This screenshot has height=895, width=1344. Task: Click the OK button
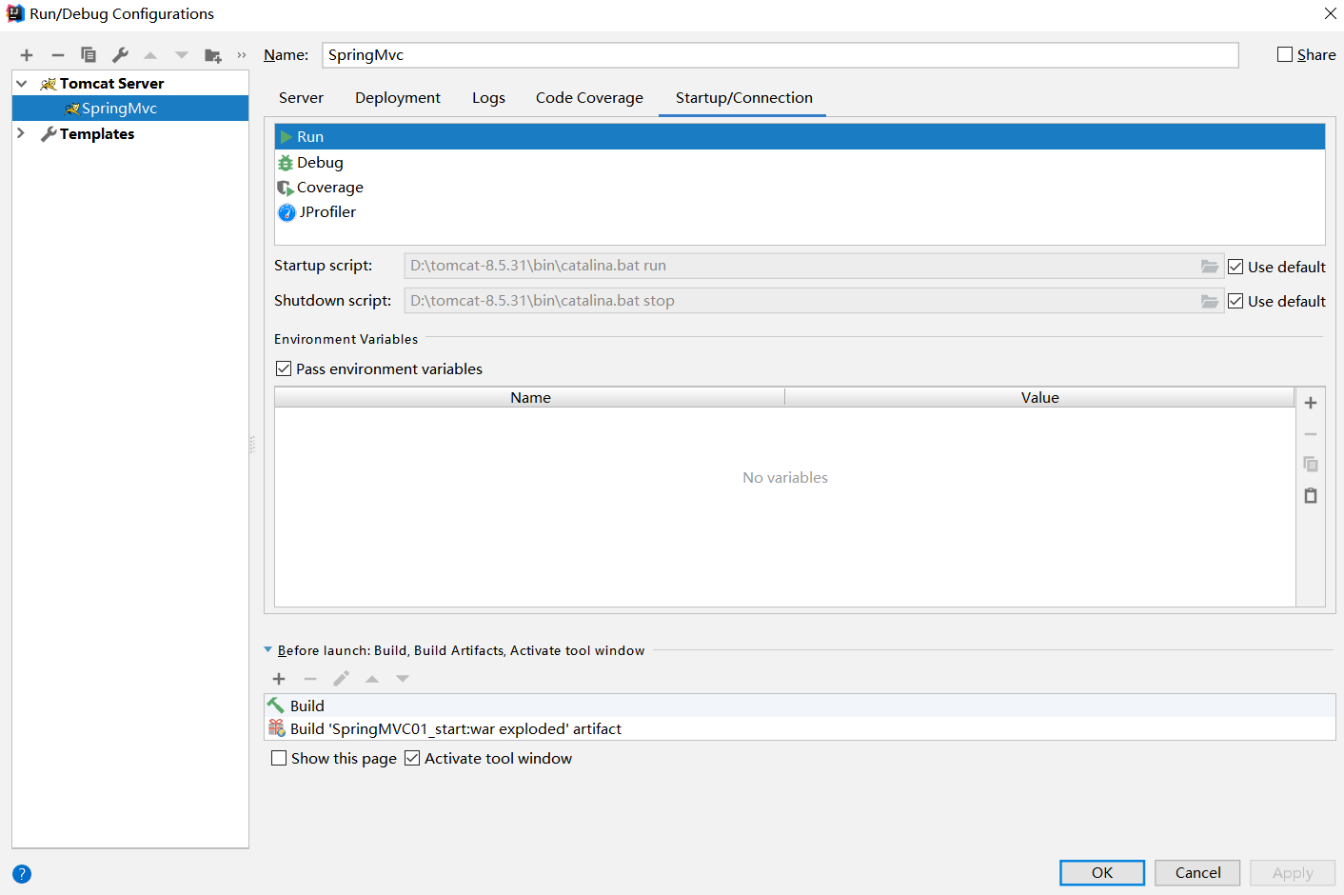[1102, 873]
